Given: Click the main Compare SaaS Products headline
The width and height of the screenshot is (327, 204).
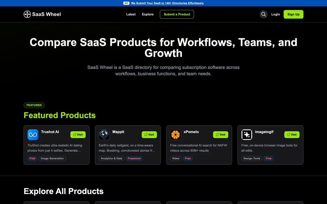Looking at the screenshot, I should pos(163,48).
